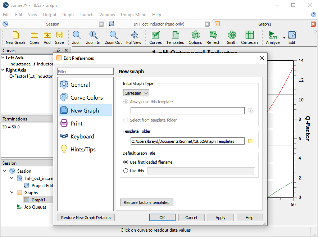Select New Graph preferences category
This screenshot has height=237, width=318.
85,110
